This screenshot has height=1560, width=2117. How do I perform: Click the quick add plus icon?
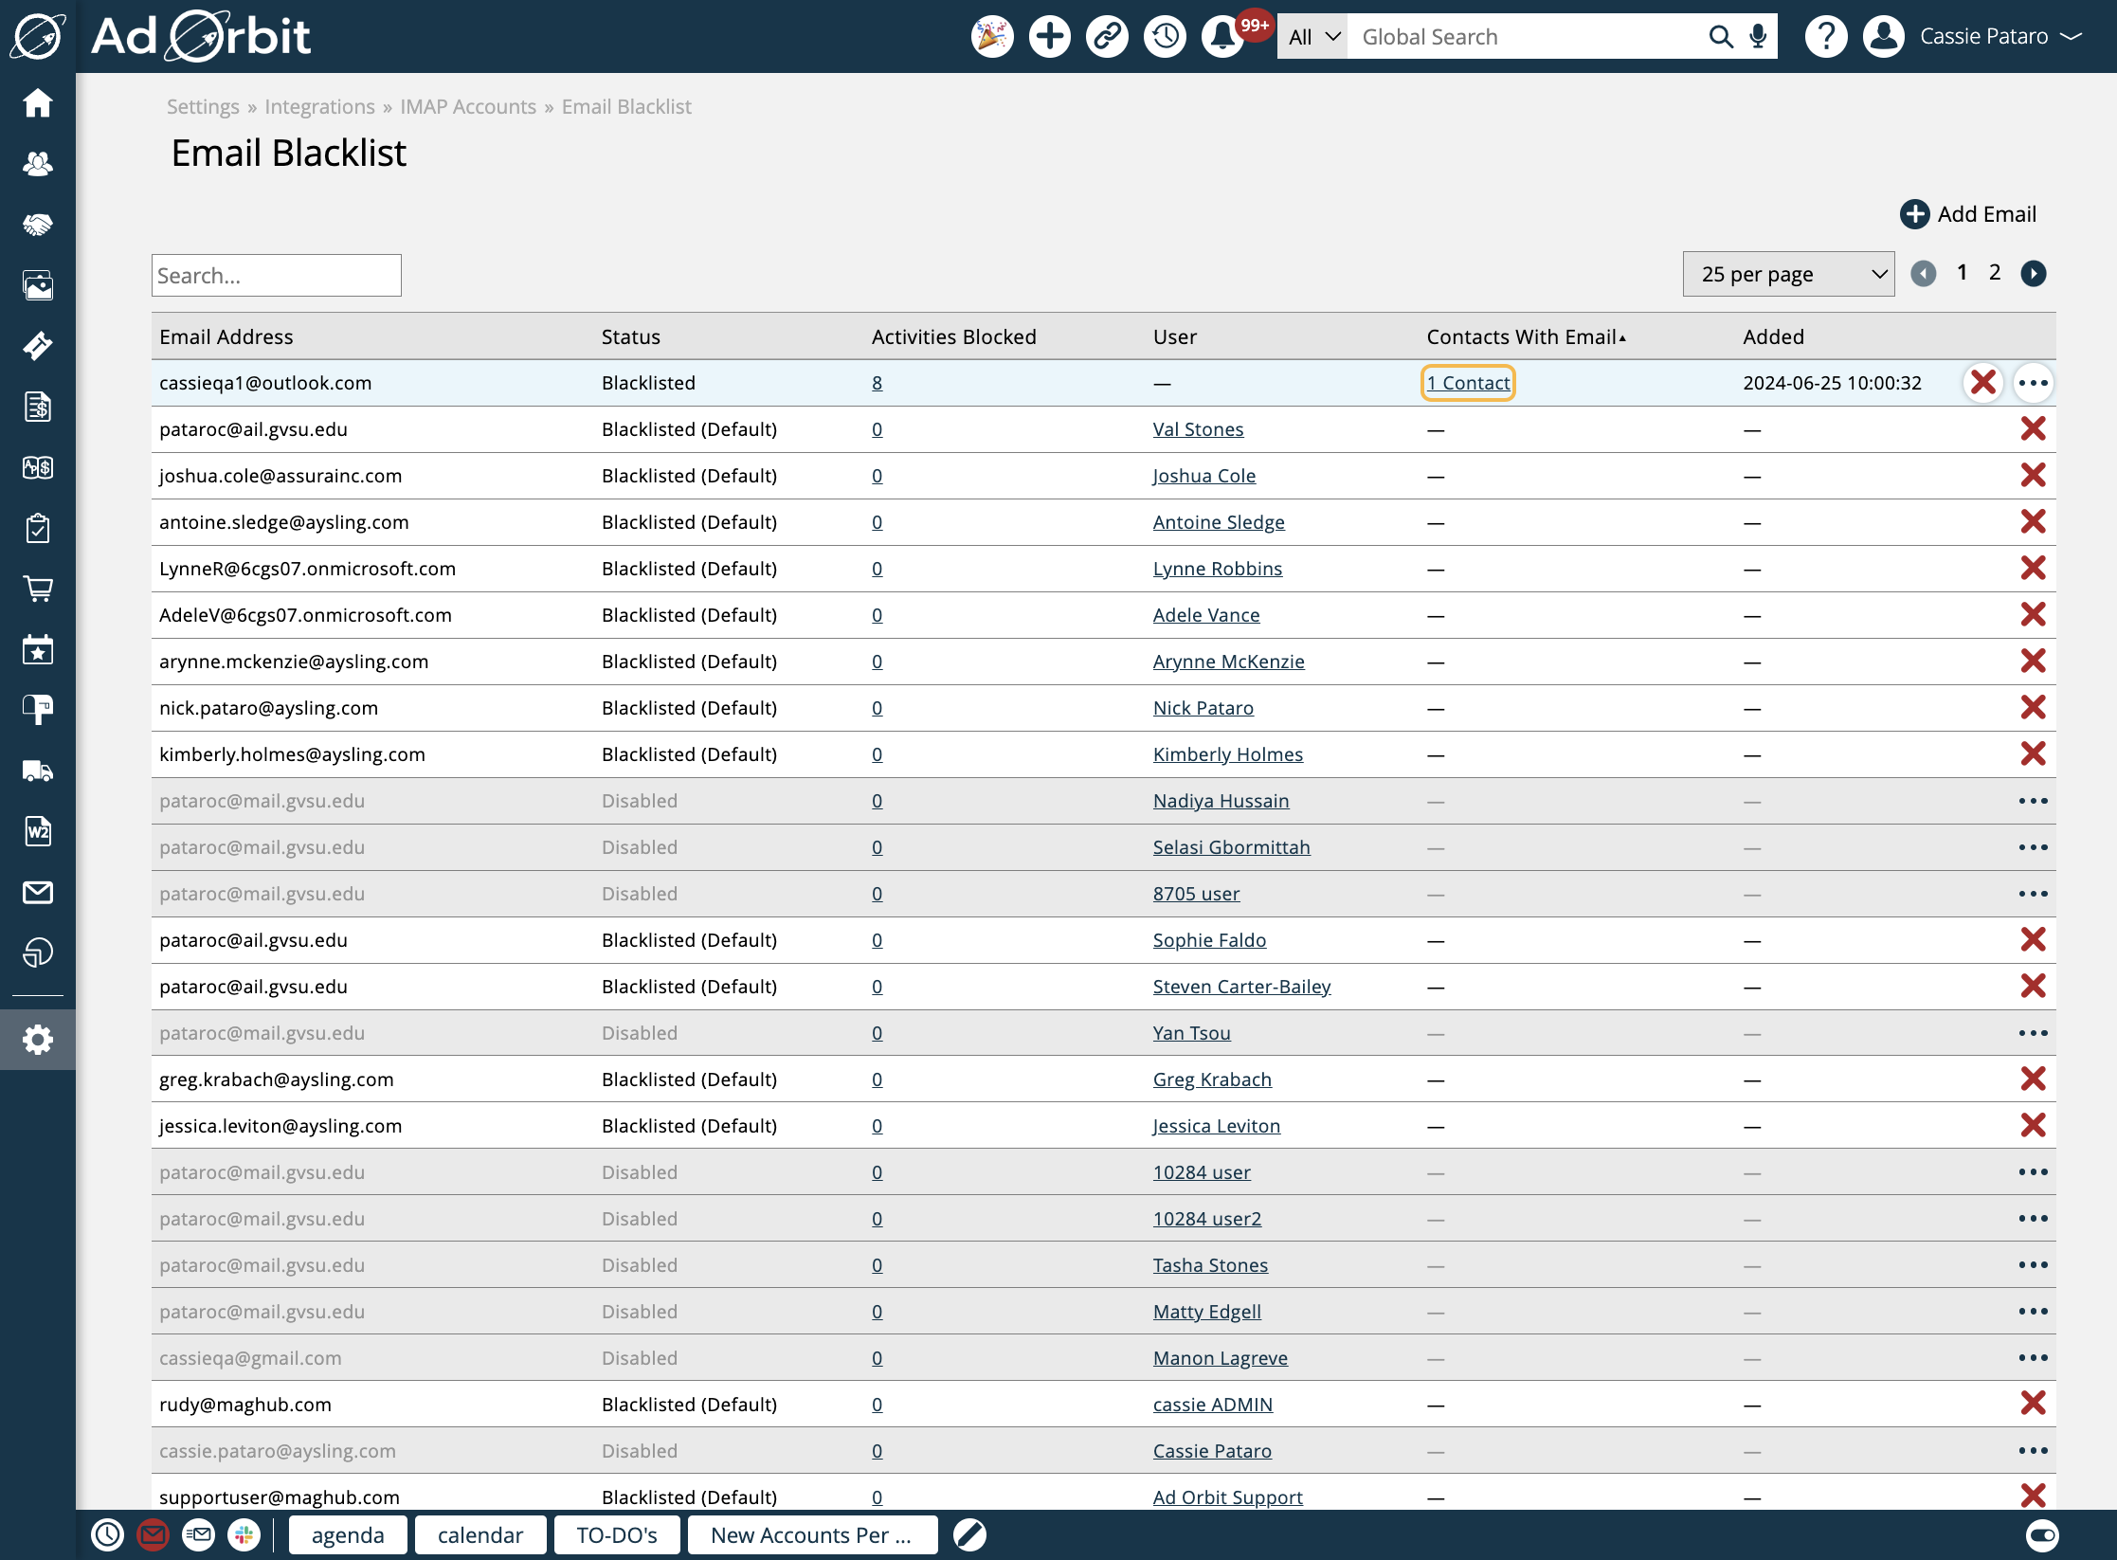pyautogui.click(x=1049, y=37)
